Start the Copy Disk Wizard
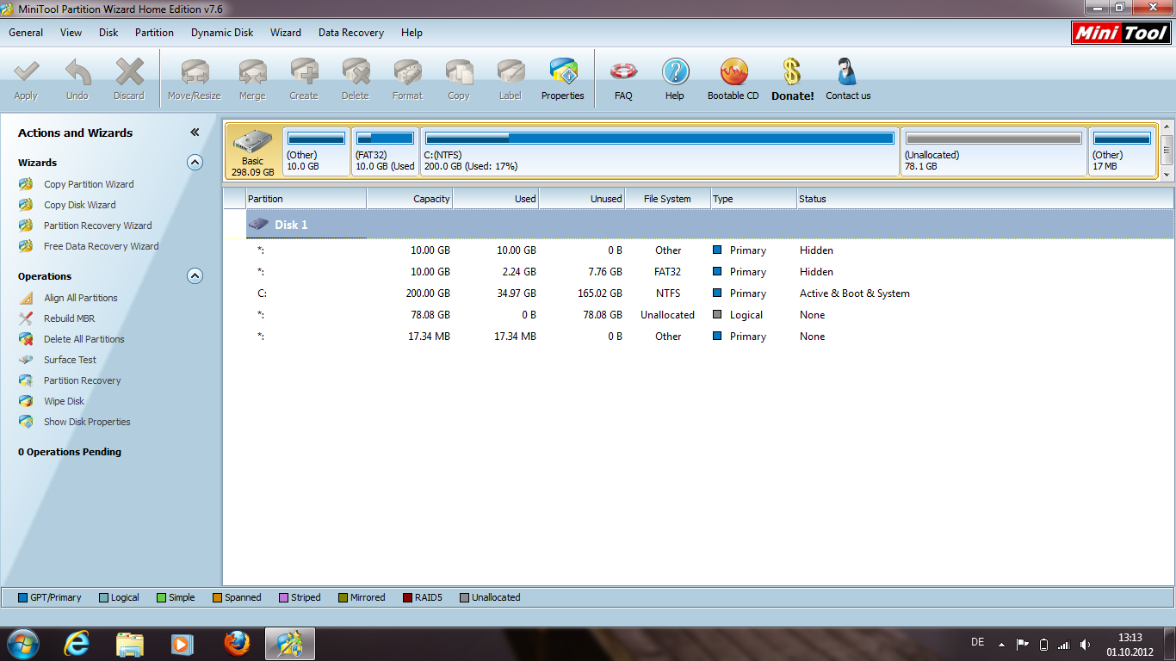Viewport: 1176px width, 661px height. pyautogui.click(x=79, y=205)
